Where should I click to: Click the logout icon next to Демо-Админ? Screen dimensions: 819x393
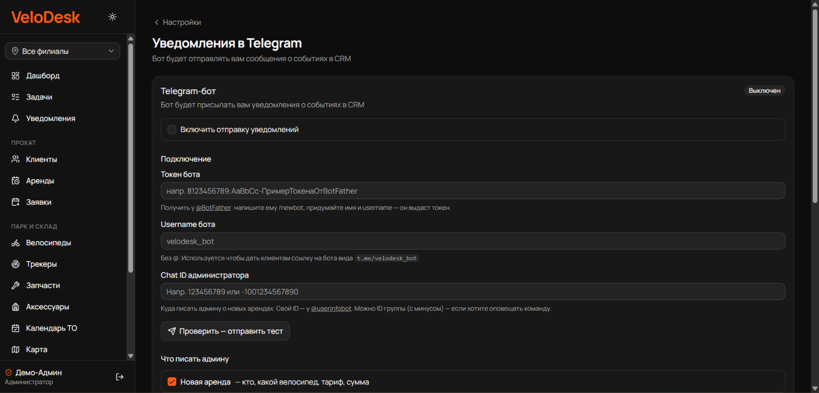(120, 377)
